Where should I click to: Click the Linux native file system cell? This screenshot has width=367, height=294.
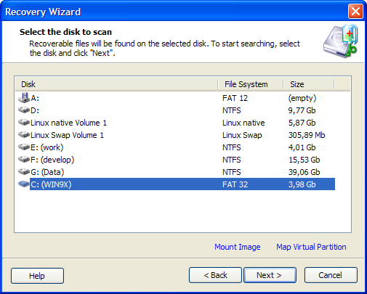(x=243, y=123)
